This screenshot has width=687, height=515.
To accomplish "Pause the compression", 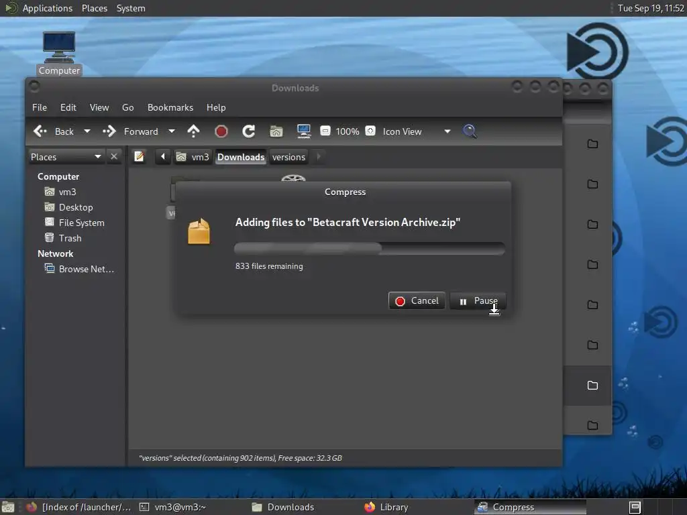I will (x=478, y=301).
